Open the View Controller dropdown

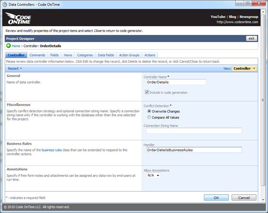[244, 68]
